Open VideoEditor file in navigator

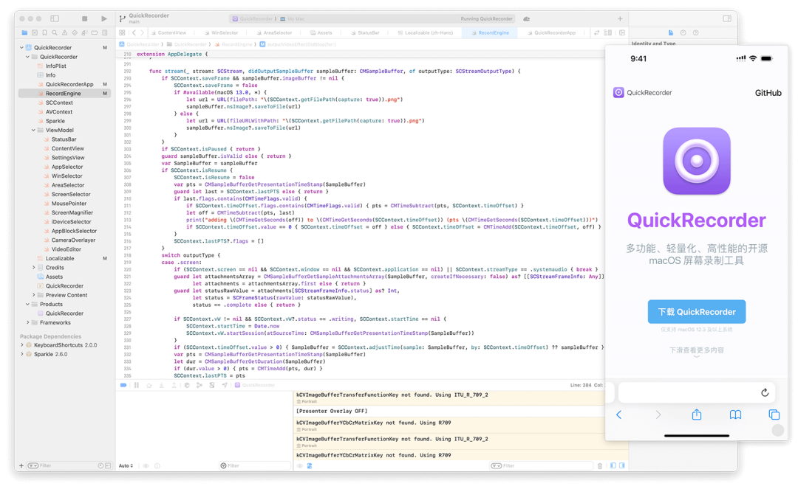(66, 249)
